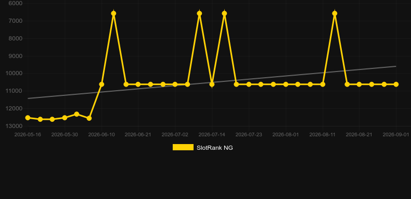Click the yellow SlotRank NG legend swatch
This screenshot has width=411, height=199.
pyautogui.click(x=183, y=147)
